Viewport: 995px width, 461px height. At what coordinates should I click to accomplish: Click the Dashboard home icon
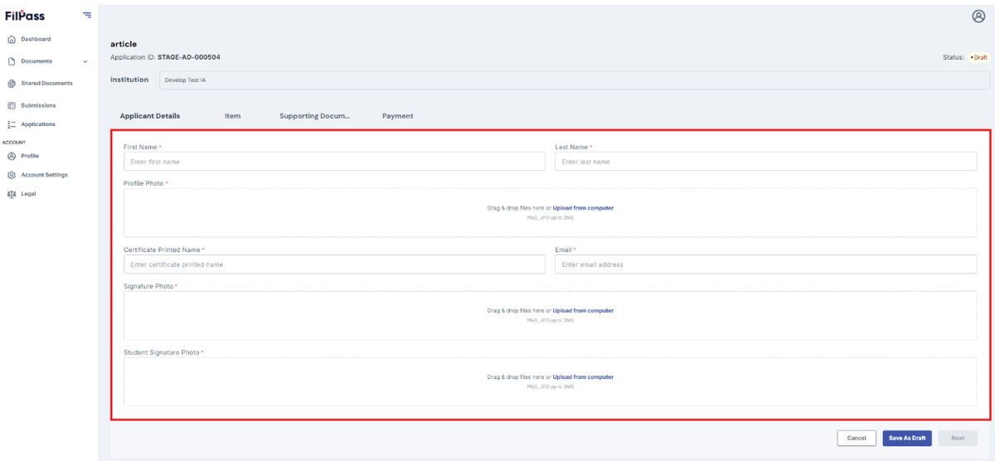(x=12, y=39)
